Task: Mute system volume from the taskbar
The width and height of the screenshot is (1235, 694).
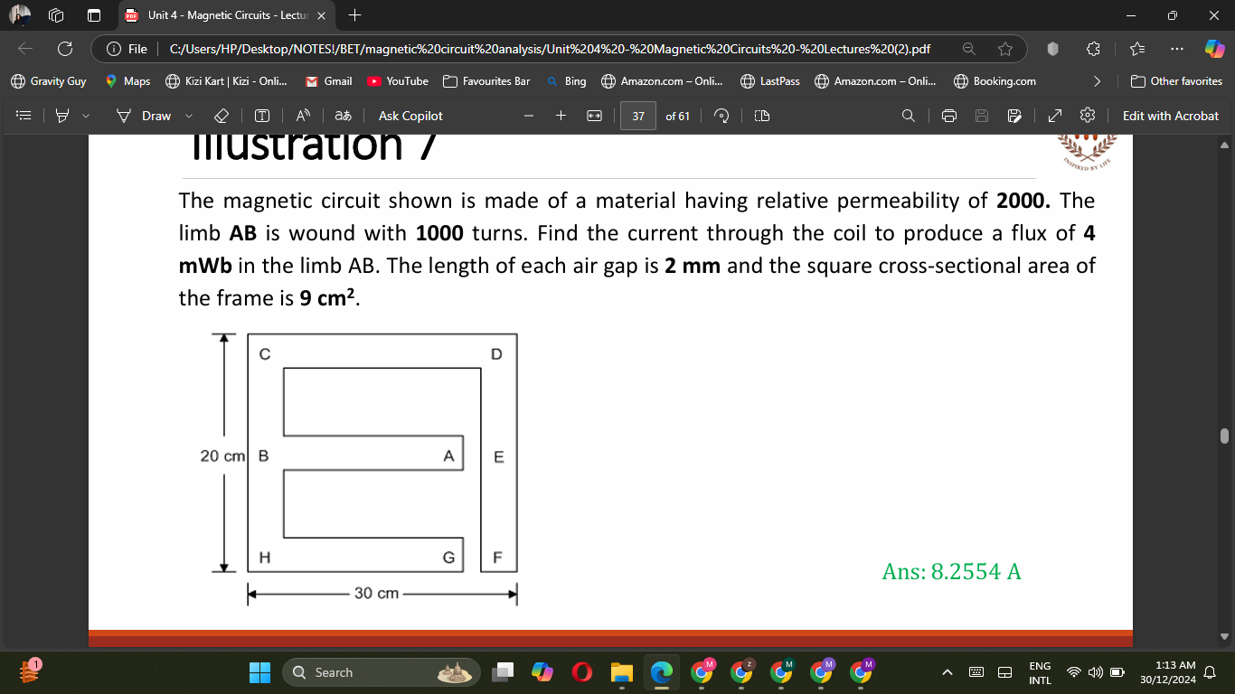Action: [x=1095, y=672]
